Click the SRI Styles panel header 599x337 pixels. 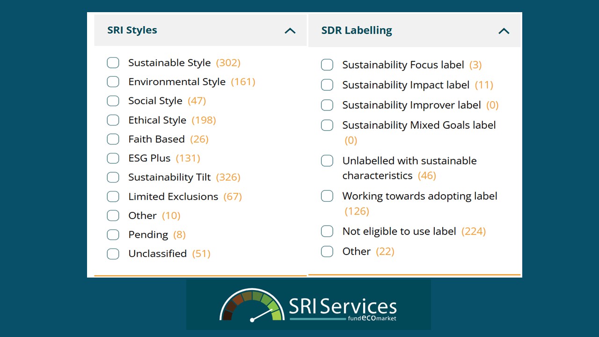[x=132, y=30]
